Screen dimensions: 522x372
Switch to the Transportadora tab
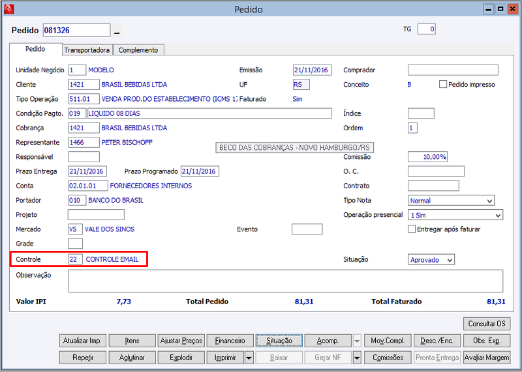click(87, 50)
